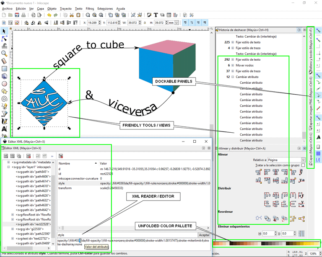Open the Extensiones menu
This screenshot has height=257, width=322.
(105, 9)
